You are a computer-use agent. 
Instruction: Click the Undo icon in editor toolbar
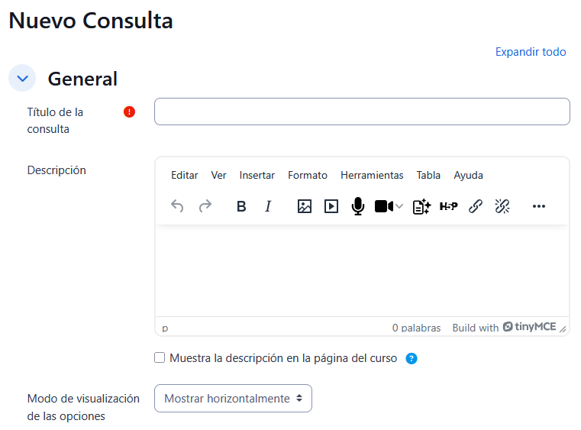(177, 206)
